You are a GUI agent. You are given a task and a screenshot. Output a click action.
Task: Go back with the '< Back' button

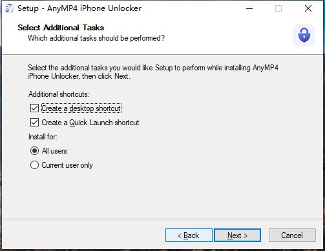coord(189,236)
